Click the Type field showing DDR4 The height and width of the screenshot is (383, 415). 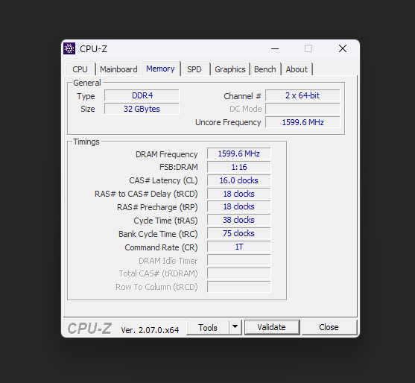click(142, 95)
